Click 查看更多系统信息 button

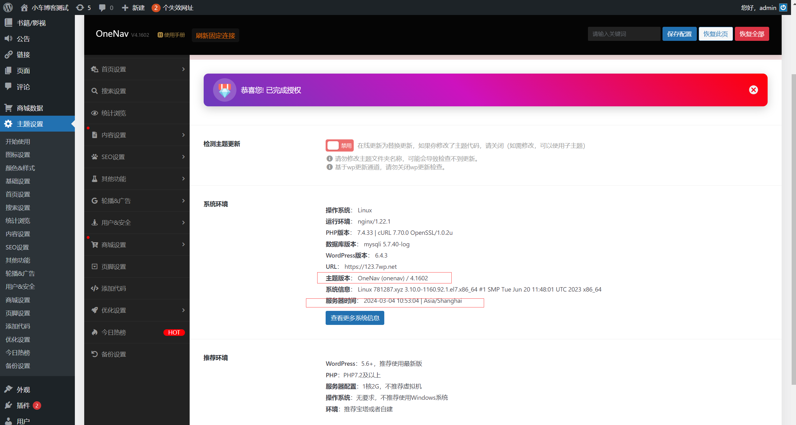tap(355, 318)
